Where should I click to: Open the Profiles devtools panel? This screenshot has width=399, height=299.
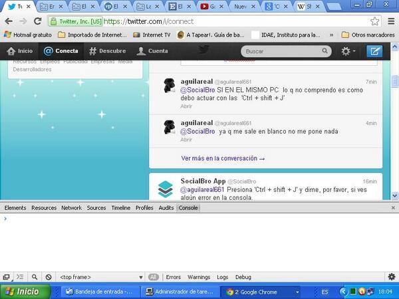click(144, 208)
